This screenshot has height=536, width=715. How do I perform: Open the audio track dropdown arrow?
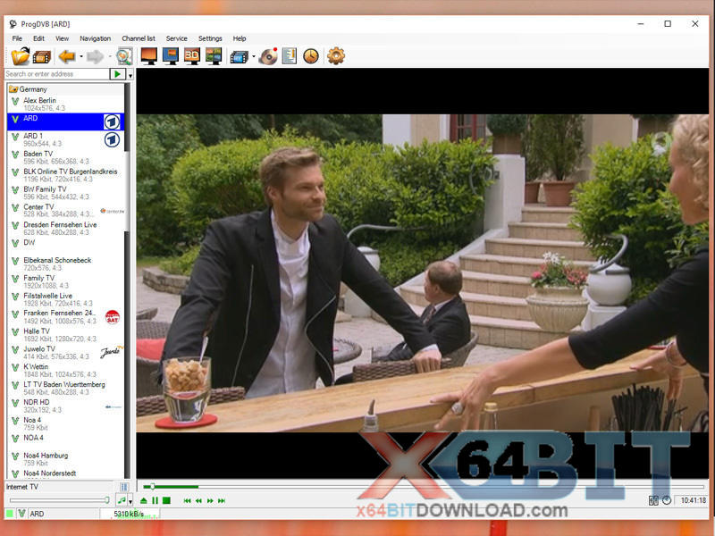130,501
